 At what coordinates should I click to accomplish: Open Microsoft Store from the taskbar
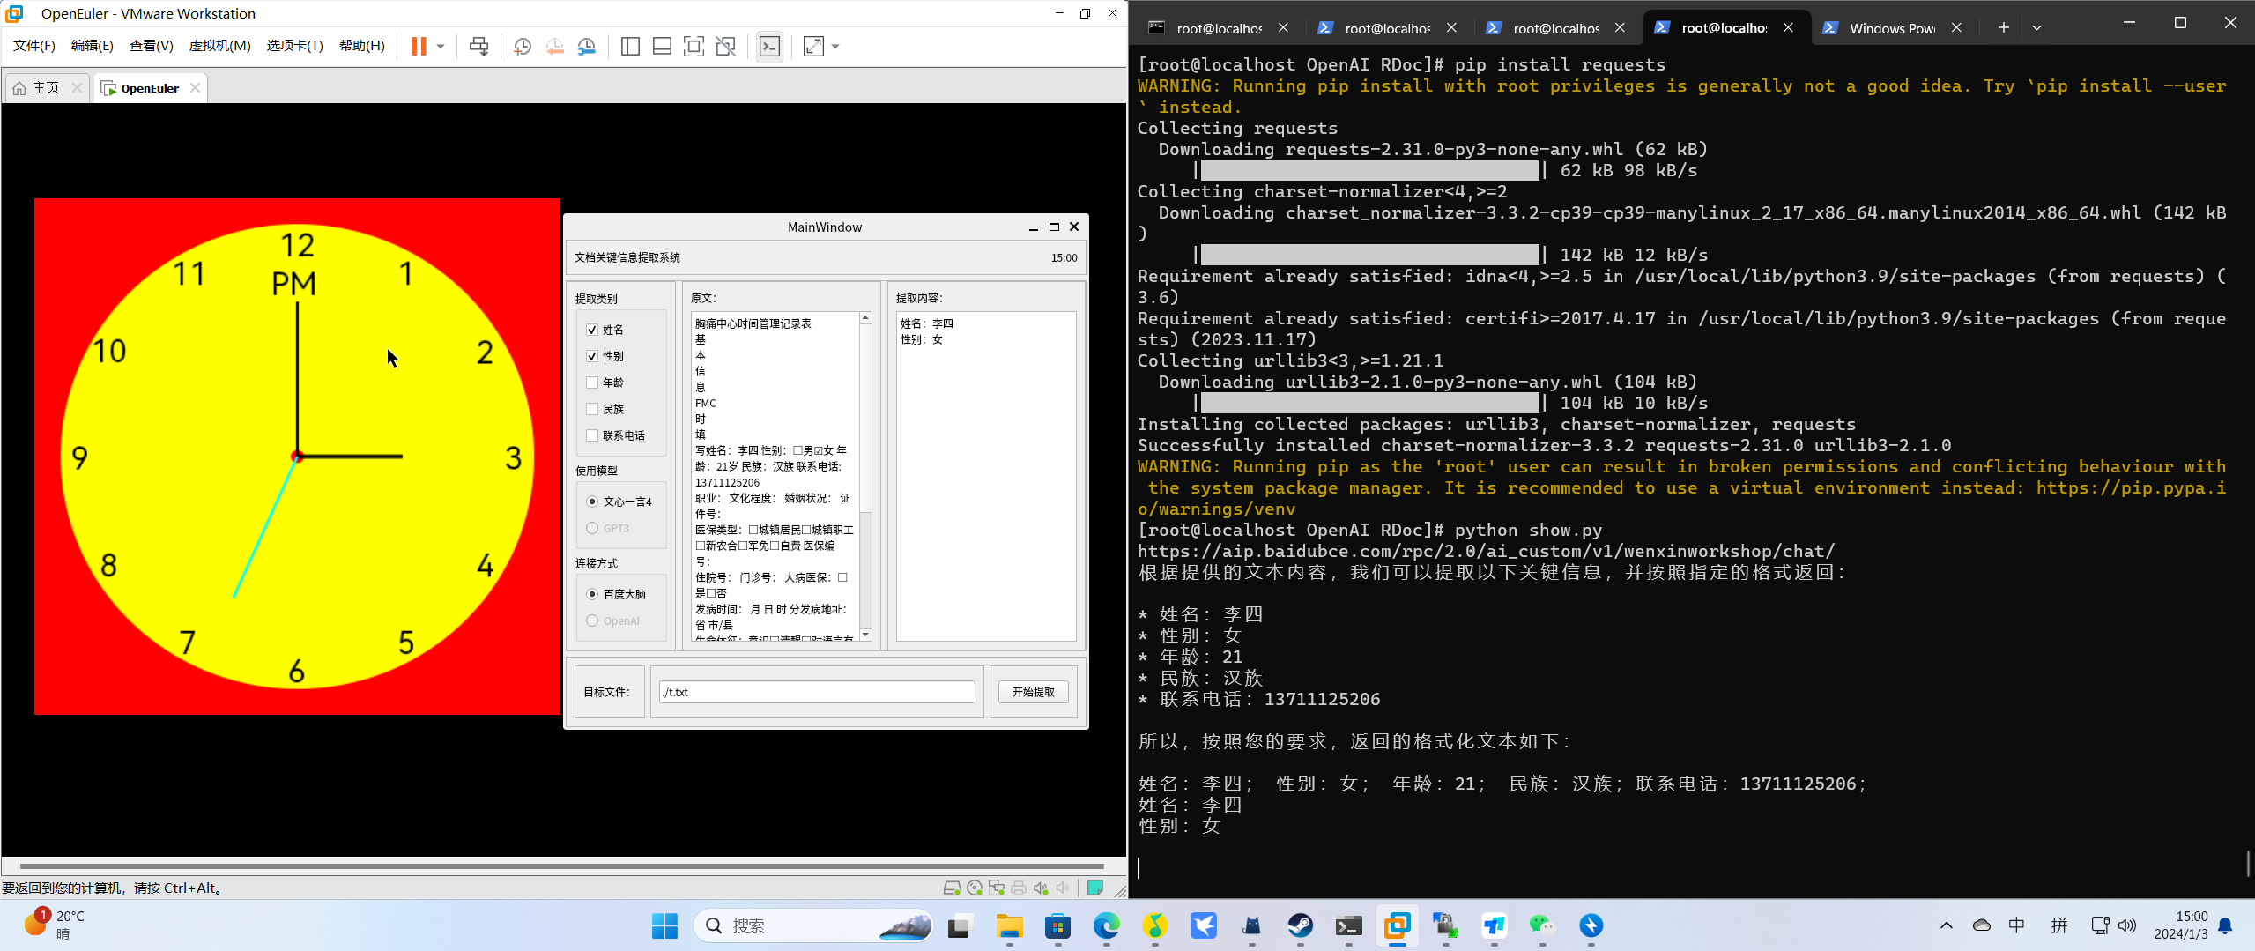pyautogui.click(x=1057, y=925)
